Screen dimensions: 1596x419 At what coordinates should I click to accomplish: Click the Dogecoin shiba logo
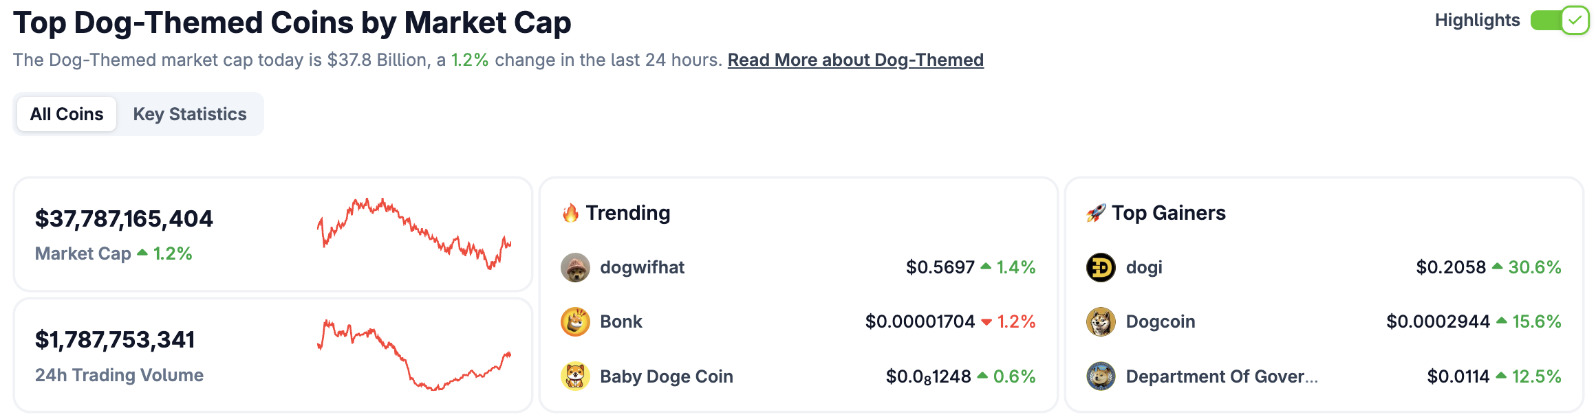pos(1101,321)
